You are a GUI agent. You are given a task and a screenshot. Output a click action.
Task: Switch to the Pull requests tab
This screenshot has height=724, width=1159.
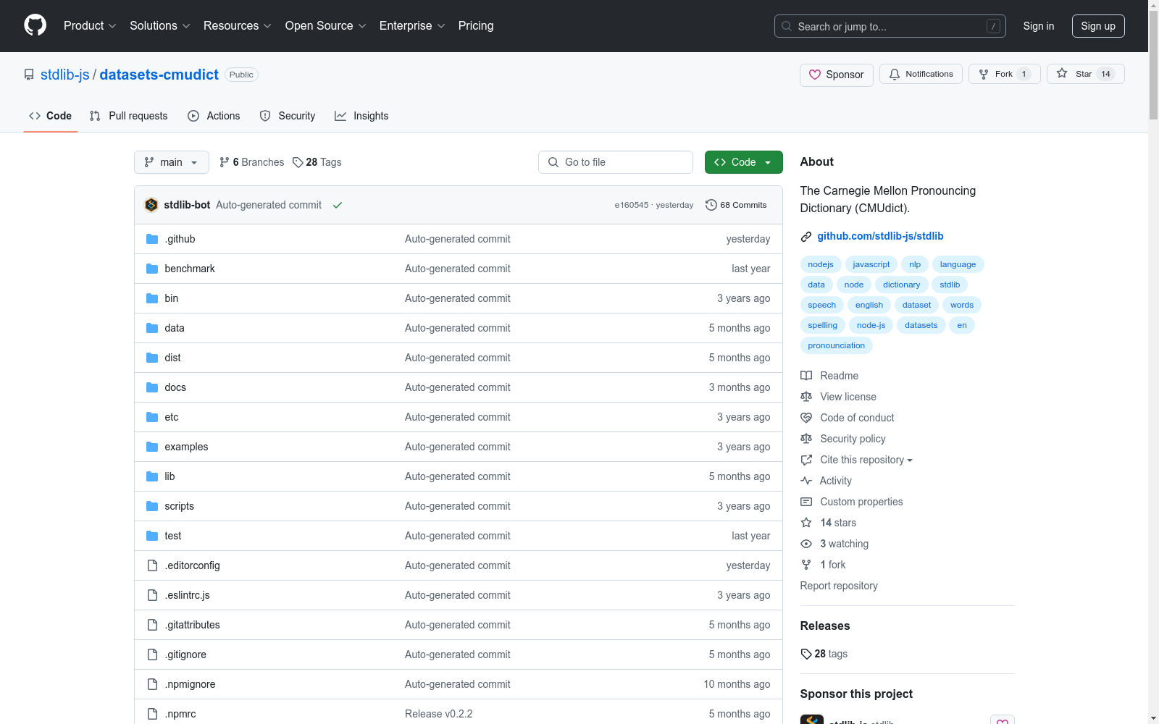click(129, 116)
